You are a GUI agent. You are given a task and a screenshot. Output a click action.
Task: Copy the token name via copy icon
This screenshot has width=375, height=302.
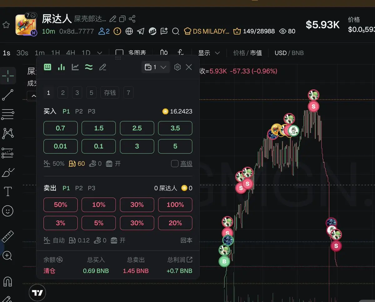[122, 19]
